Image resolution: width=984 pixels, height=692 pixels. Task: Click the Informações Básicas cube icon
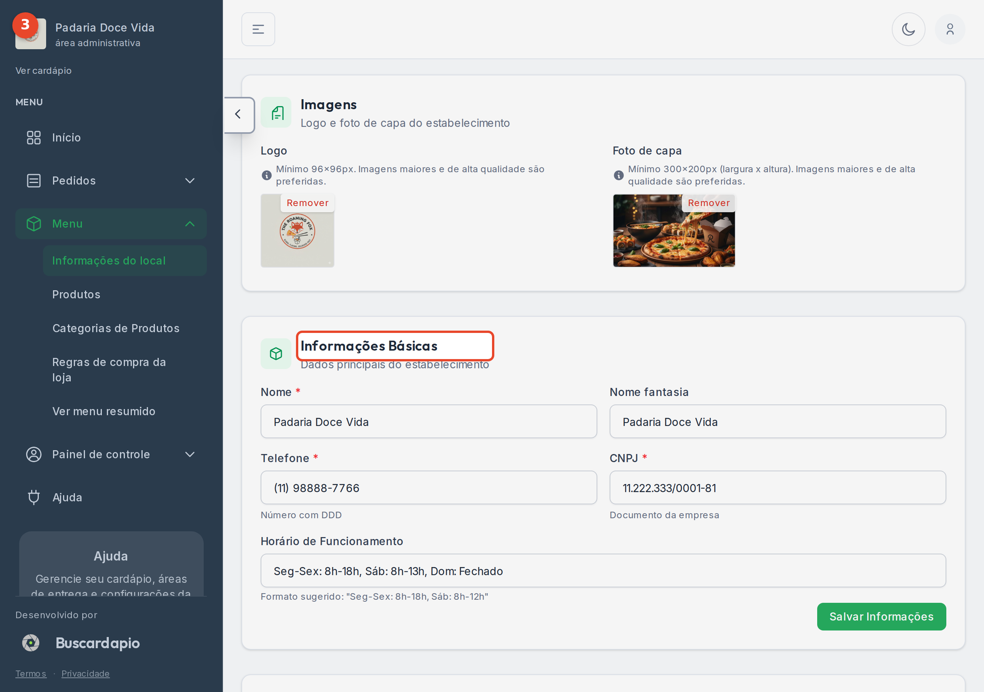click(x=276, y=354)
